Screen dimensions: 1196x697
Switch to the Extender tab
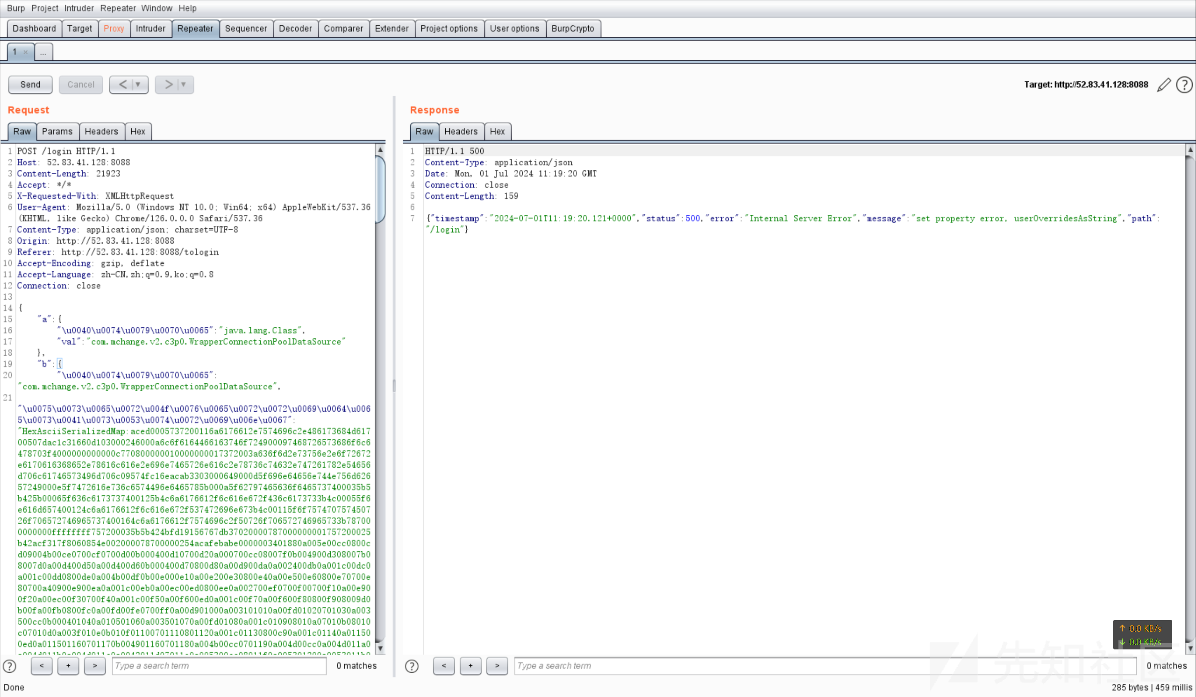tap(392, 28)
